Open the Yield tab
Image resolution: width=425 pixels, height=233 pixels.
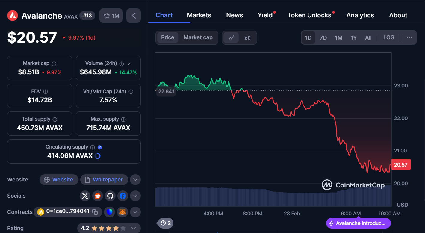tap(265, 15)
